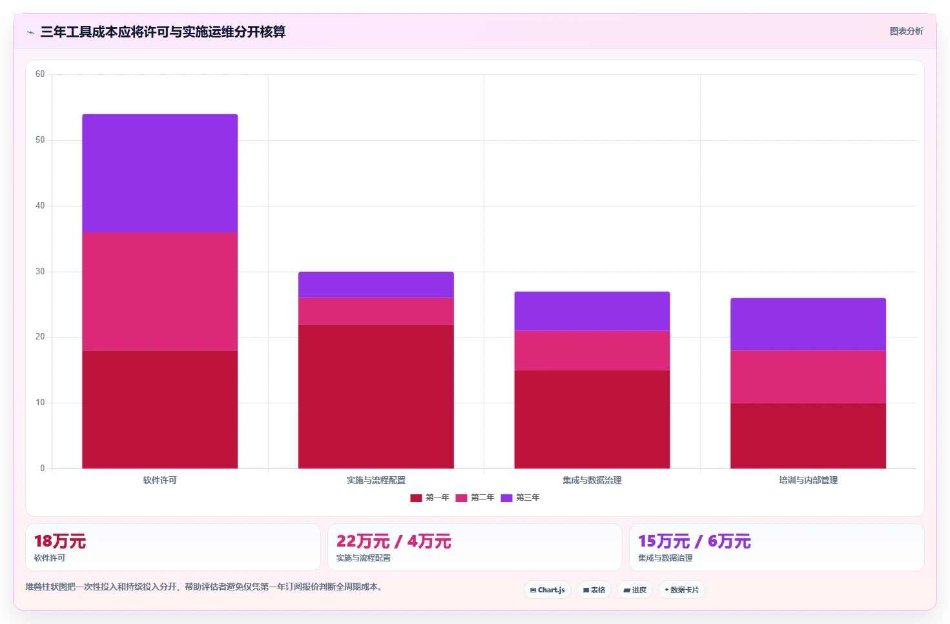
Task: Open the 22万元 / 4万元 data card
Action: point(475,547)
